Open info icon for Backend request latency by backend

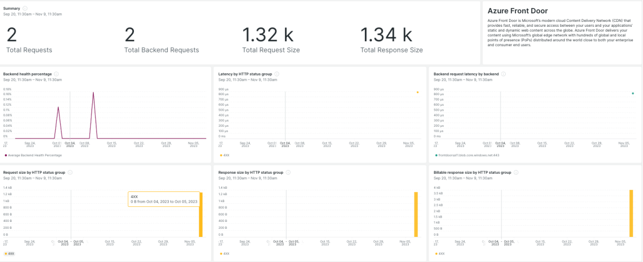(504, 74)
